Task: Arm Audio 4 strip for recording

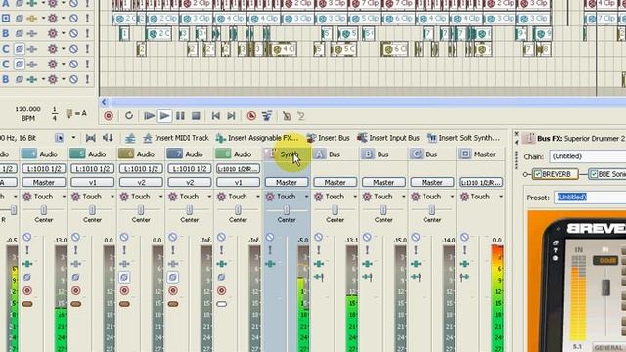Action: (x=27, y=290)
